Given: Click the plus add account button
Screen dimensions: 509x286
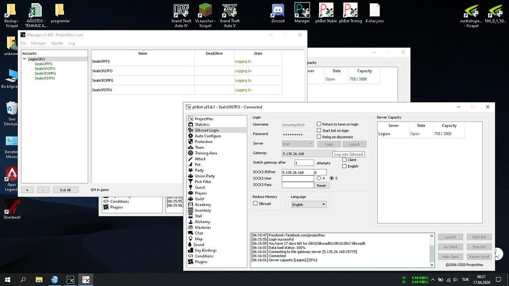Looking at the screenshot, I should [27, 190].
